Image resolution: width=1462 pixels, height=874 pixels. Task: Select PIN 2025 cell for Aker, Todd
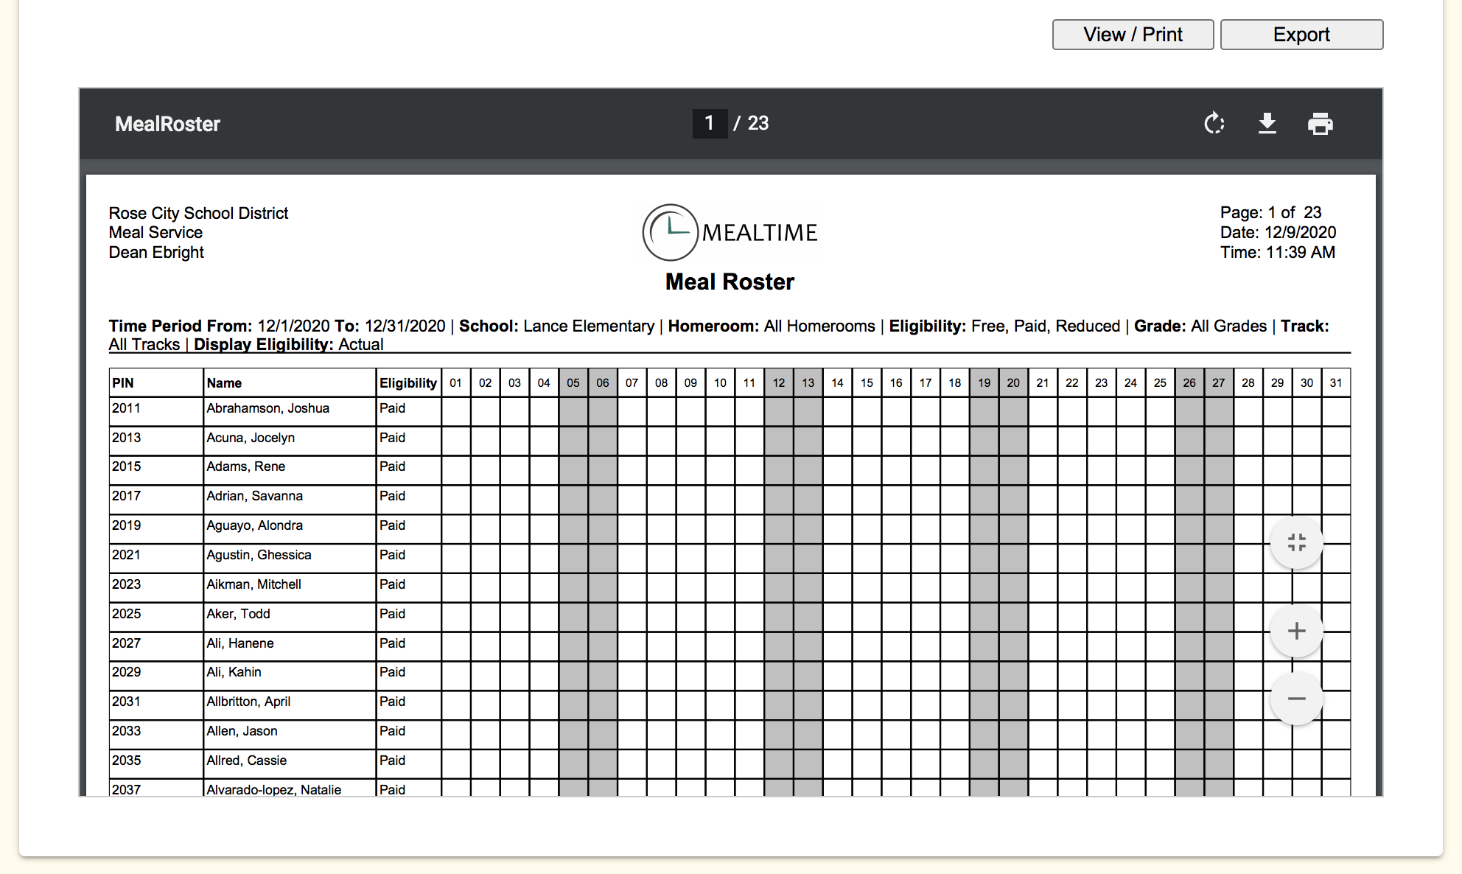click(x=127, y=614)
